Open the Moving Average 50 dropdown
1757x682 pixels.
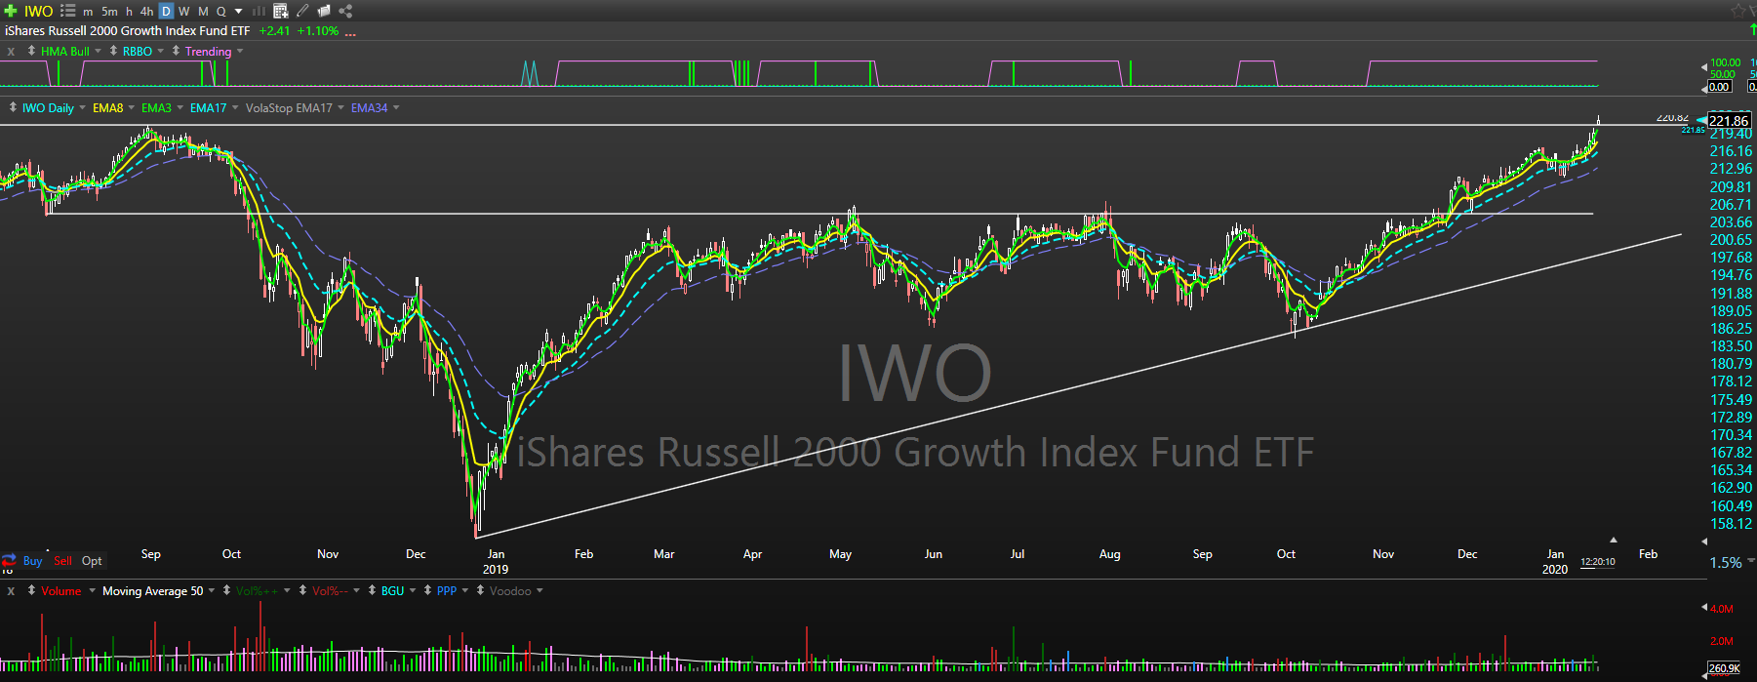coord(212,590)
